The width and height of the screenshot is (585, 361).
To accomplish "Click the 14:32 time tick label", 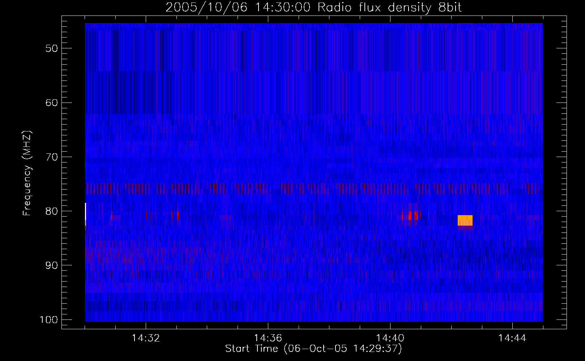I will click(x=146, y=338).
